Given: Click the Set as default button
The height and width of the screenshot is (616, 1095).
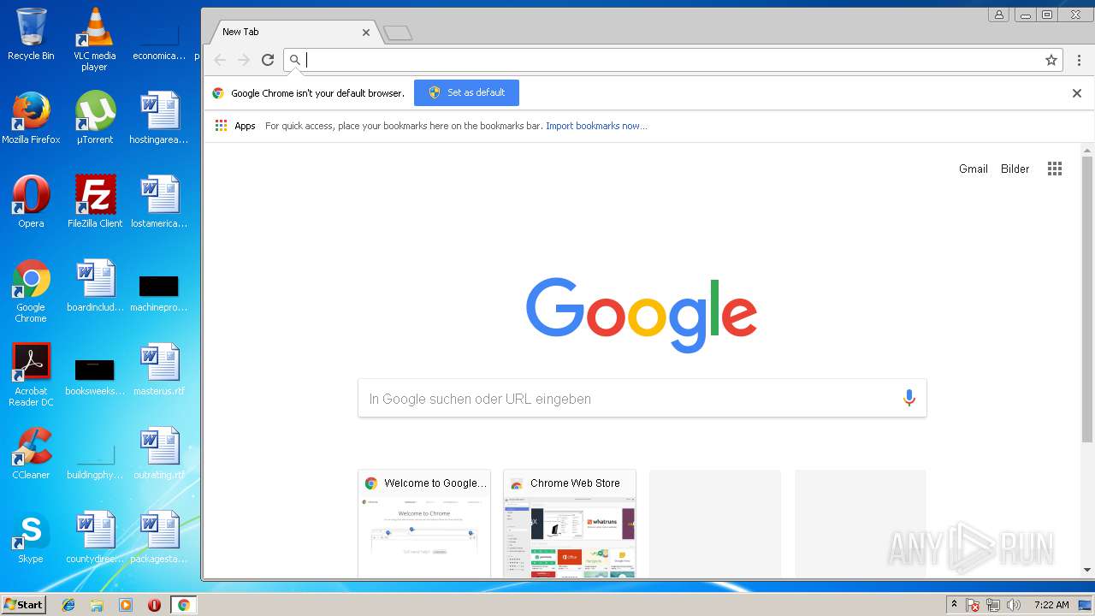Looking at the screenshot, I should click(x=466, y=92).
